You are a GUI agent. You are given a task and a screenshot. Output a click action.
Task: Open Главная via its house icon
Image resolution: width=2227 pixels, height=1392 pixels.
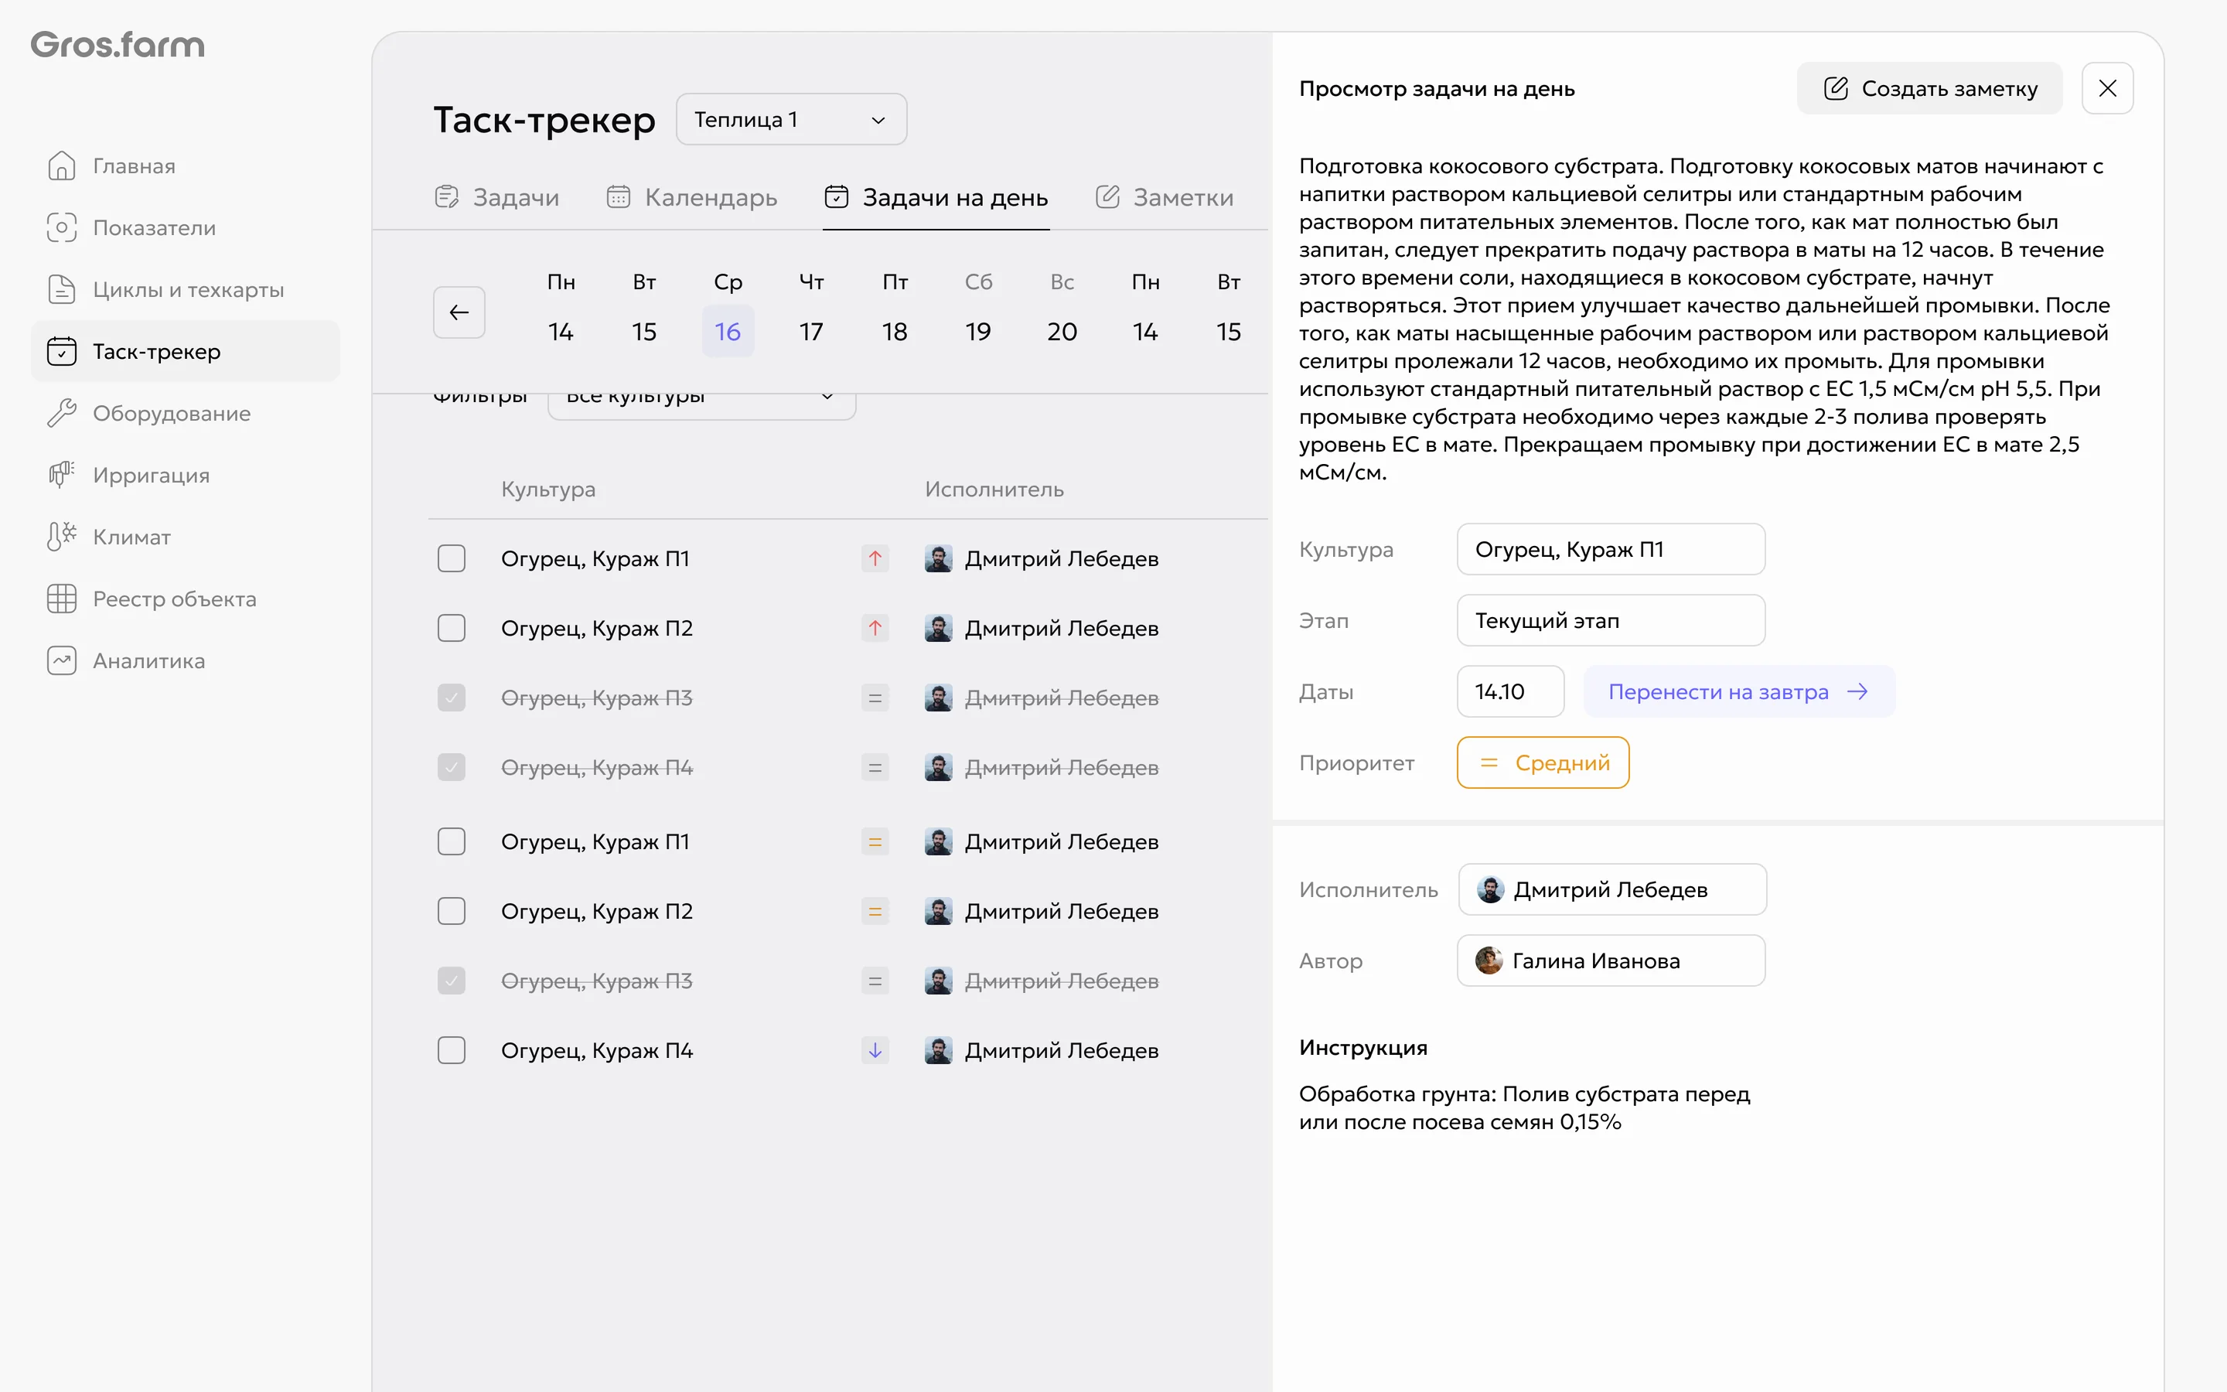coord(62,165)
